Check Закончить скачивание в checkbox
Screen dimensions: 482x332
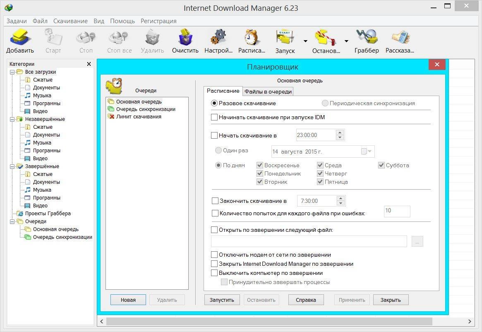tap(215, 201)
